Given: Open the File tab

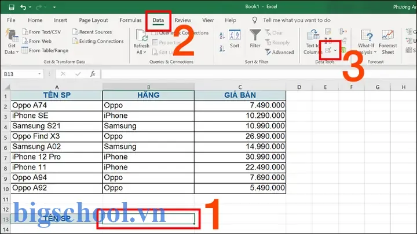Looking at the screenshot, I should pos(11,20).
